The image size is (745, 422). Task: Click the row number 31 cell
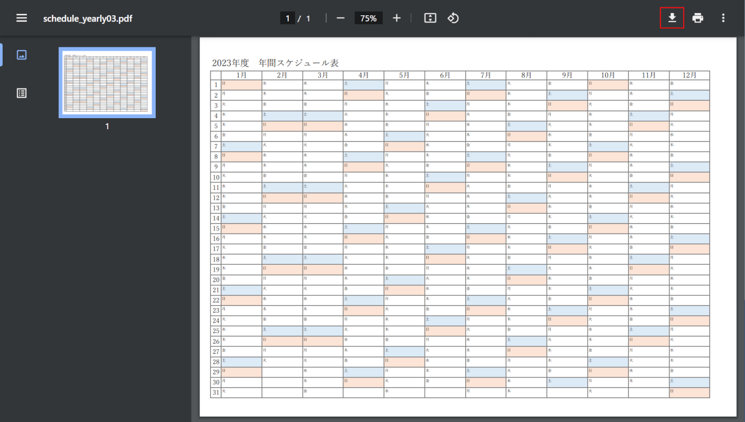[x=215, y=392]
